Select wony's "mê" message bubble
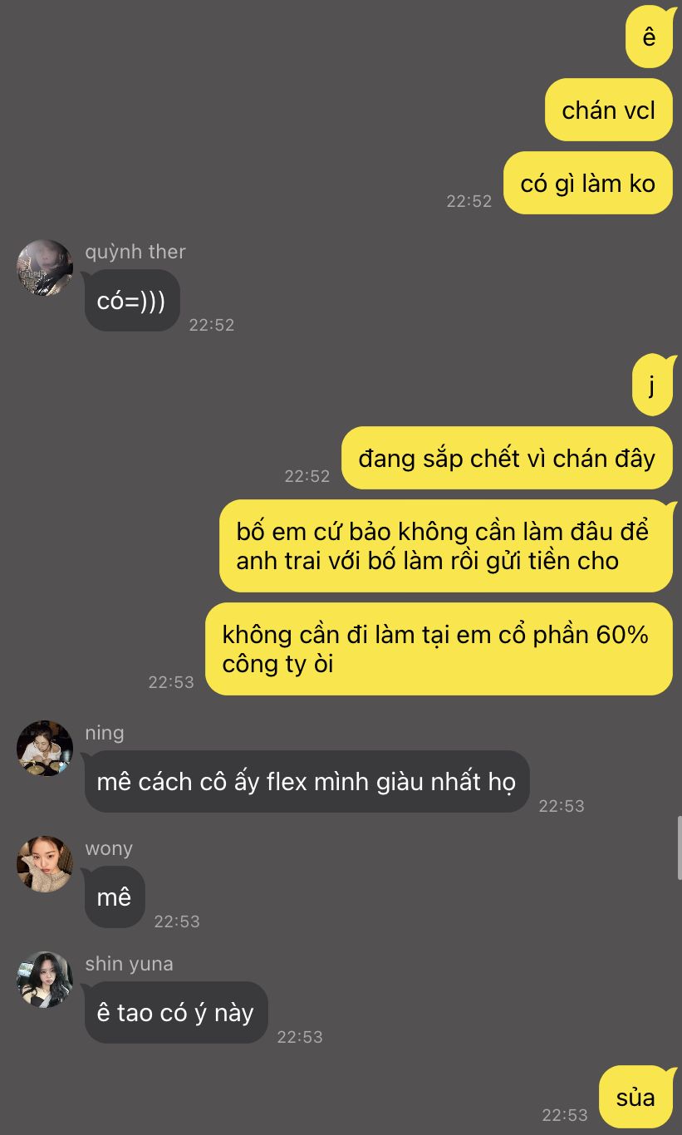Viewport: 682px width, 1135px height. click(115, 897)
